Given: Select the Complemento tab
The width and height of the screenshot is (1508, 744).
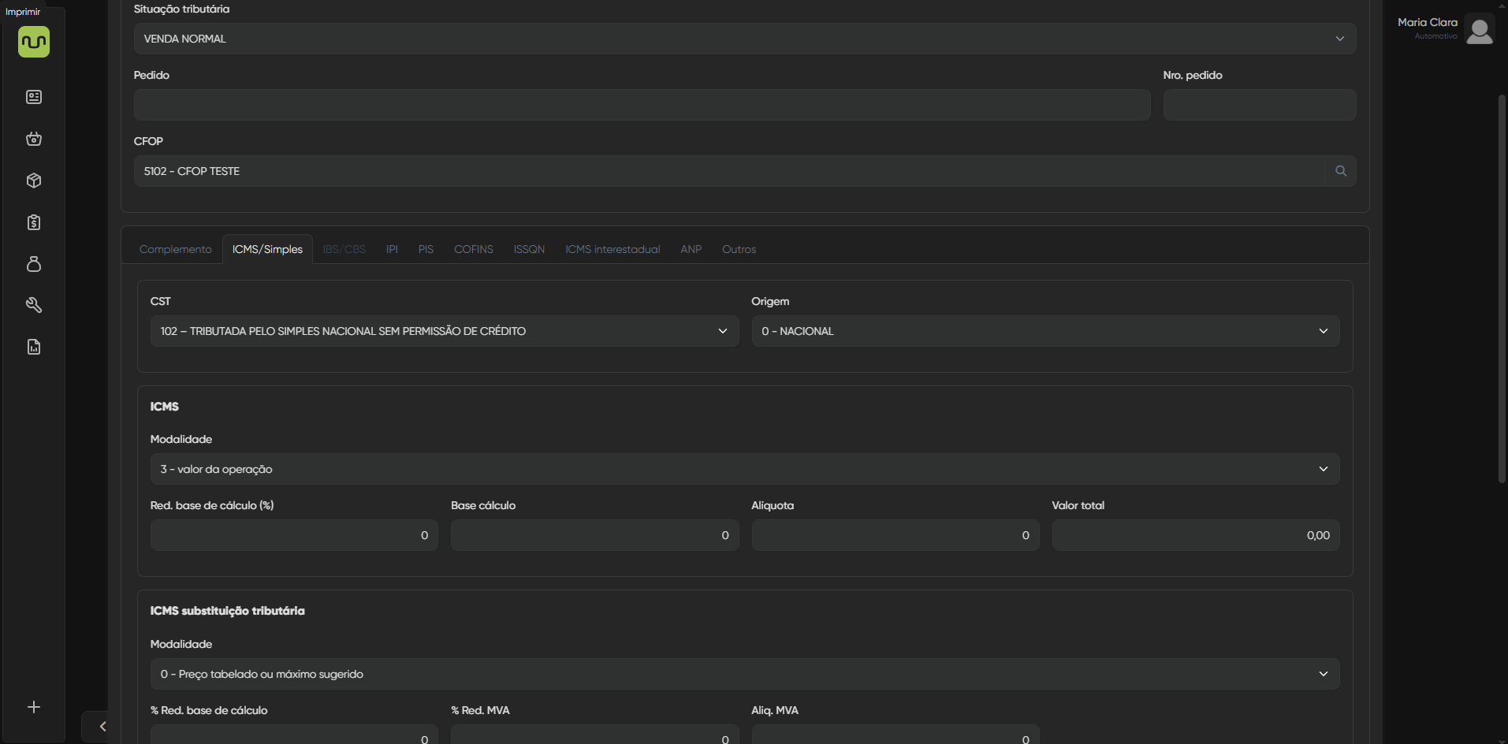Looking at the screenshot, I should (175, 249).
